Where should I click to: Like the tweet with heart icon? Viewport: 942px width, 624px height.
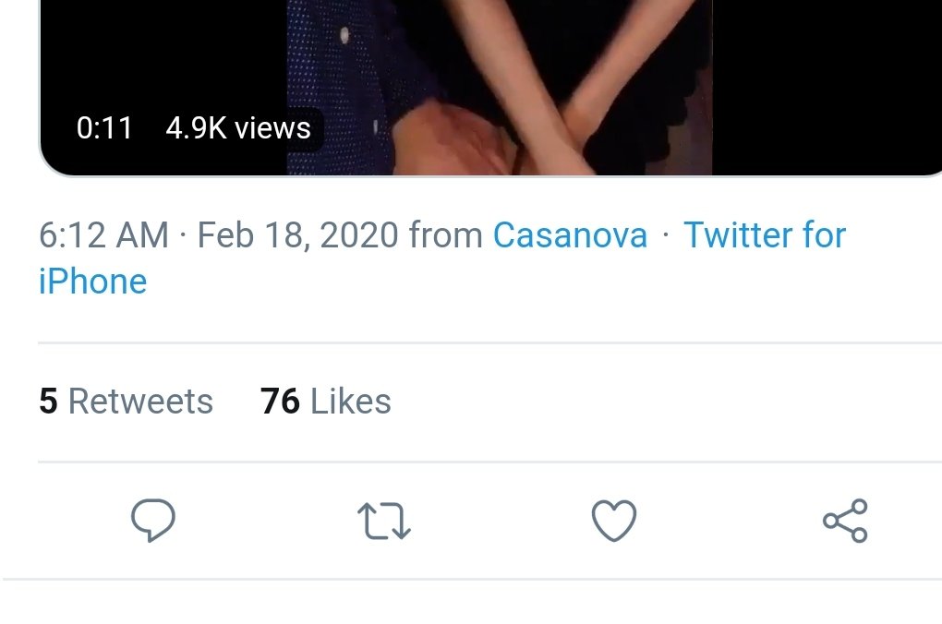coord(614,521)
